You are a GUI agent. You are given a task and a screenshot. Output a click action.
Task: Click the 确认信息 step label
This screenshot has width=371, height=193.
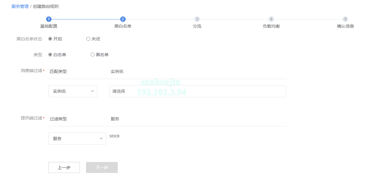point(345,26)
